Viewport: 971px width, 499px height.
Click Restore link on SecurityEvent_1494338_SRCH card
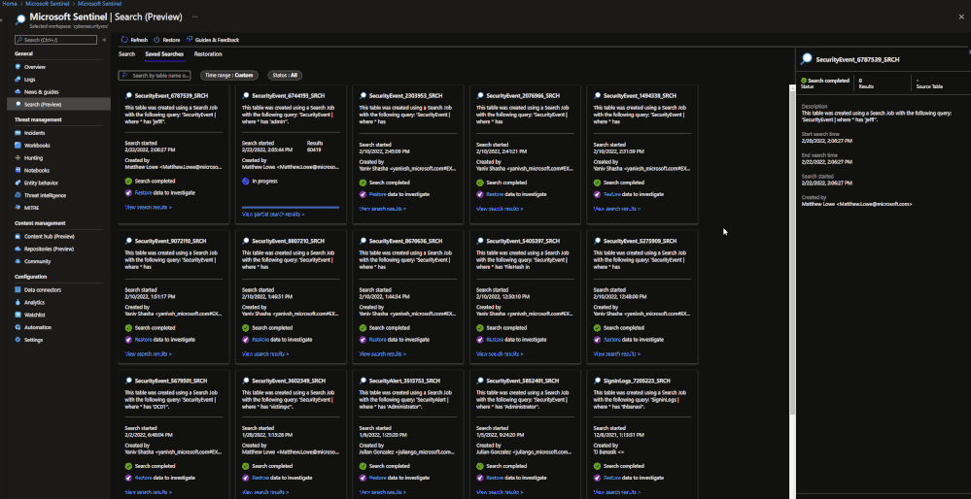point(611,193)
